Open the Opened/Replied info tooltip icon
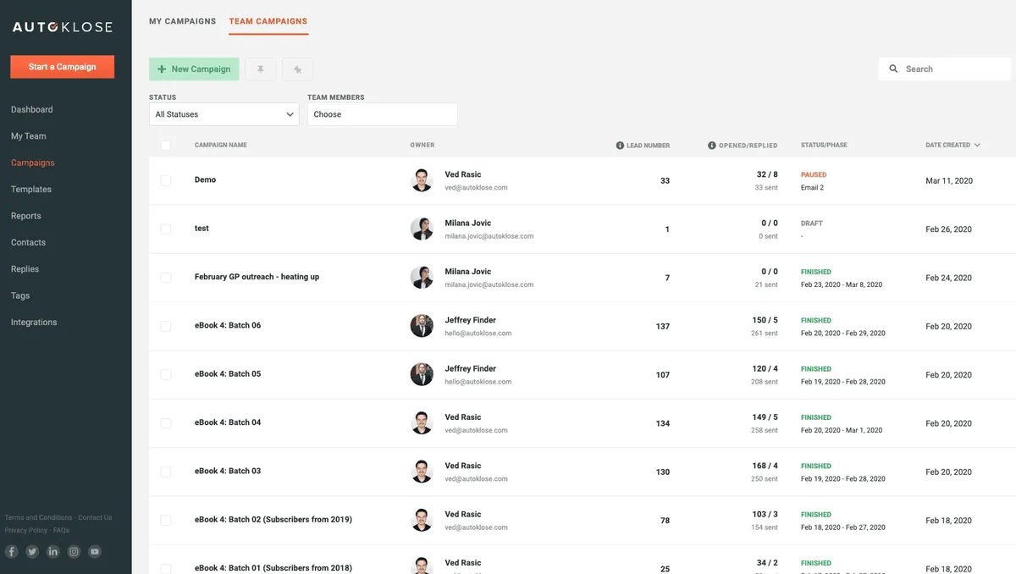 [x=711, y=145]
